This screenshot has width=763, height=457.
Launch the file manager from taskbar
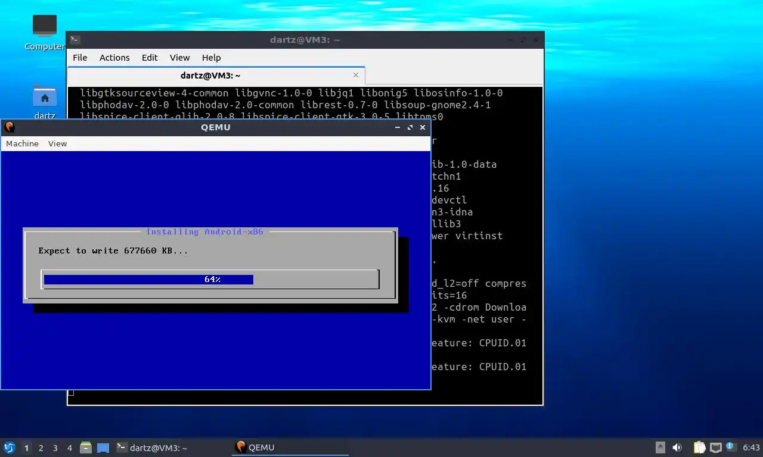[x=86, y=447]
